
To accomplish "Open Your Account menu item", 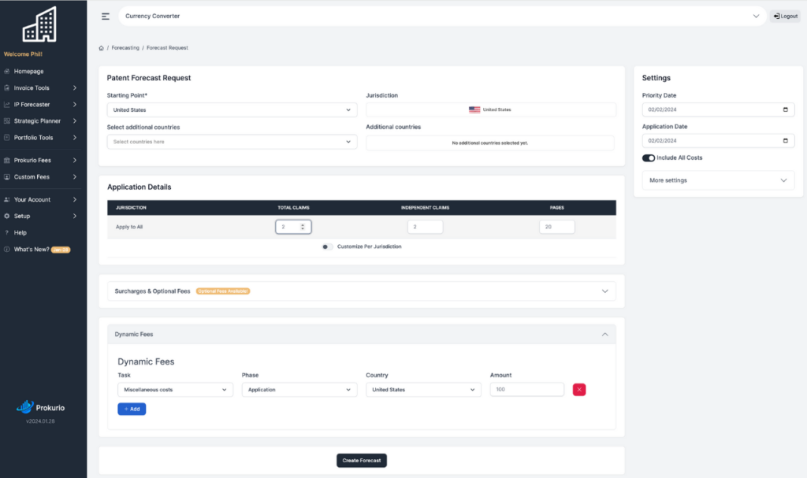I will click(32, 200).
